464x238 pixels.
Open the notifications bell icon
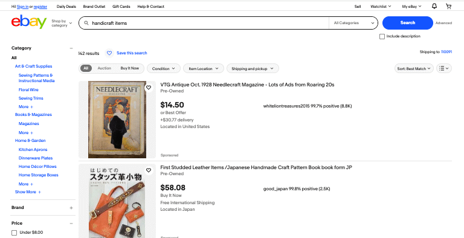[x=434, y=6]
